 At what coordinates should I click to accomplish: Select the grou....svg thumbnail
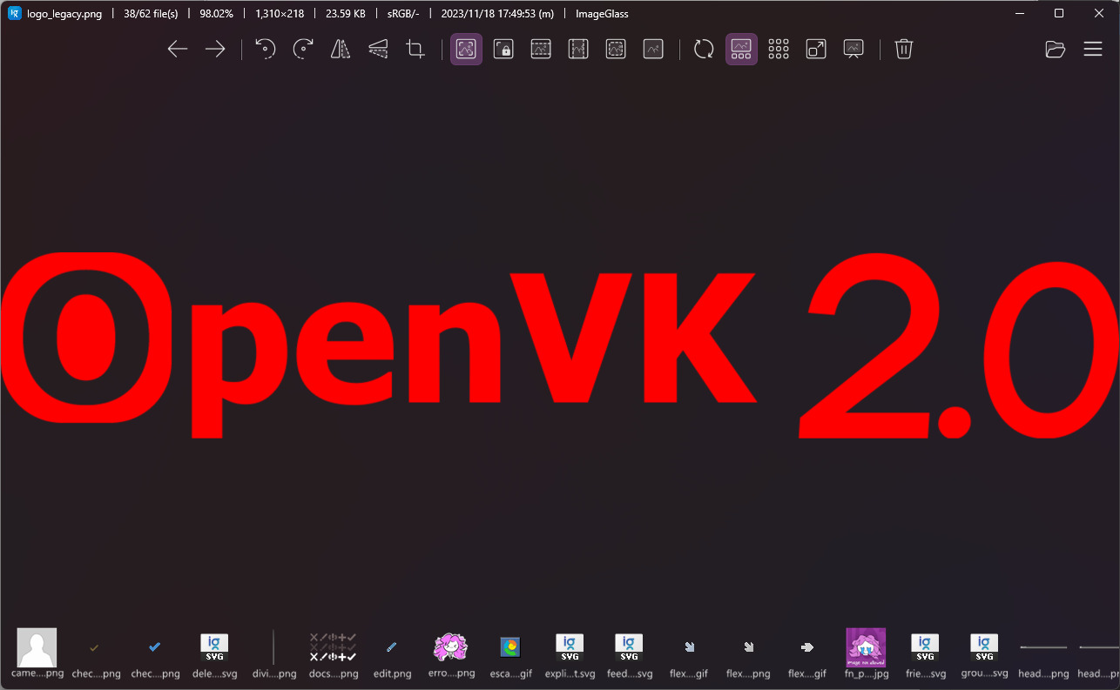[984, 653]
